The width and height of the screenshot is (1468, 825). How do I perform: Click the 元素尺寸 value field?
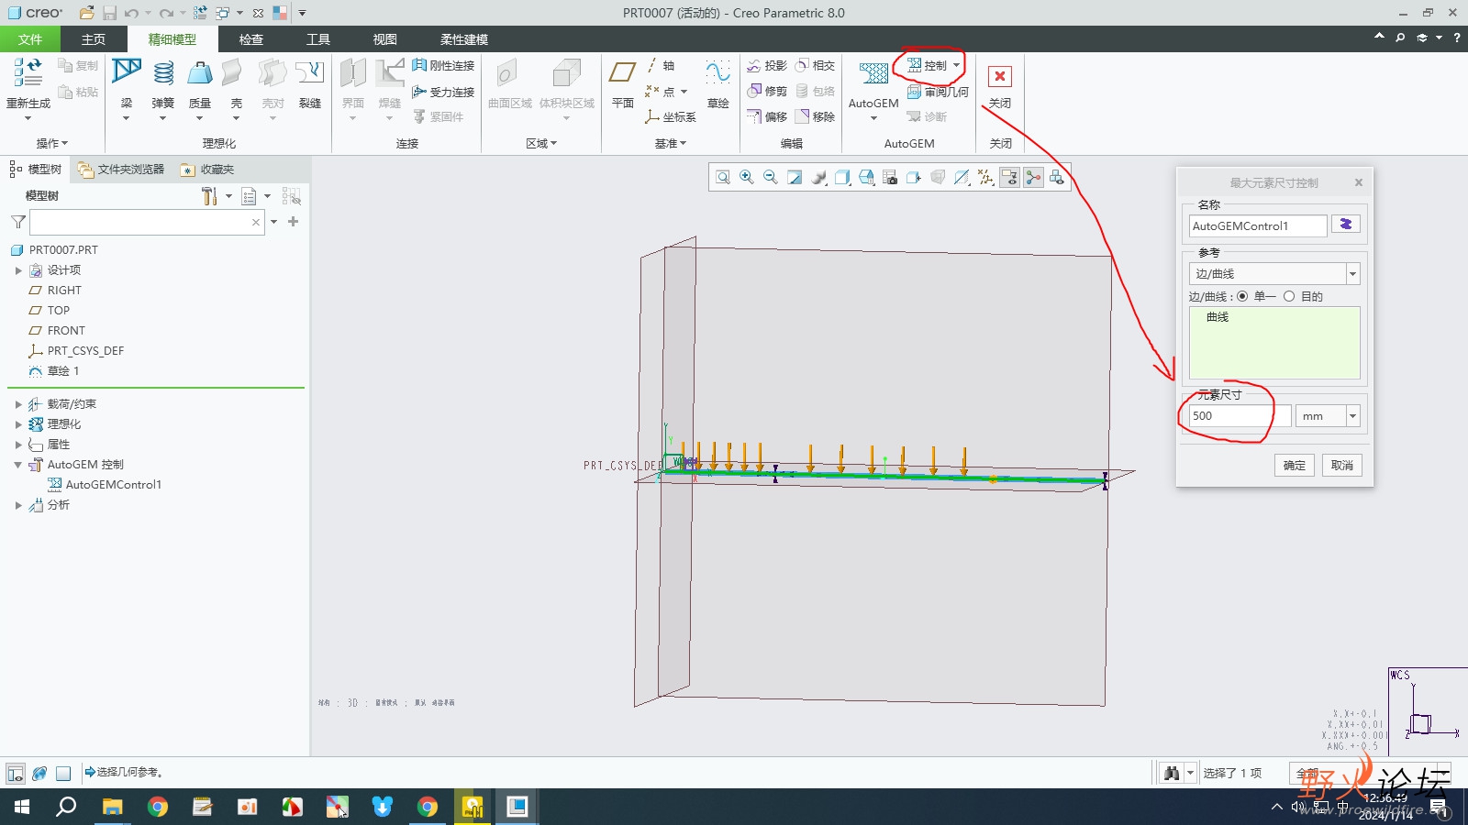coord(1240,416)
